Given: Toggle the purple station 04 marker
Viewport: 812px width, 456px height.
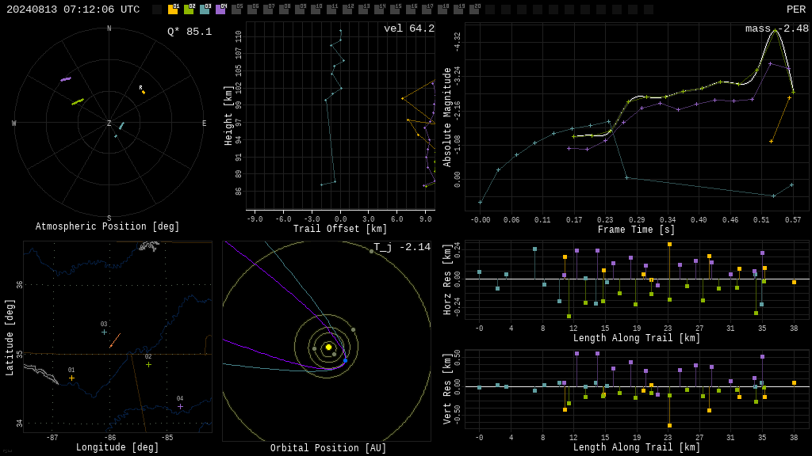Looking at the screenshot, I should 220,9.
